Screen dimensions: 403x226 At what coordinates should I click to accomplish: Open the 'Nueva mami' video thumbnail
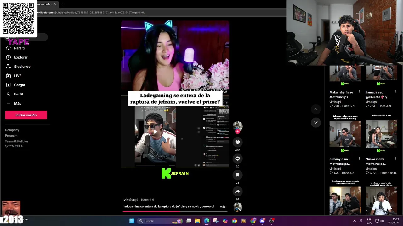click(x=381, y=133)
